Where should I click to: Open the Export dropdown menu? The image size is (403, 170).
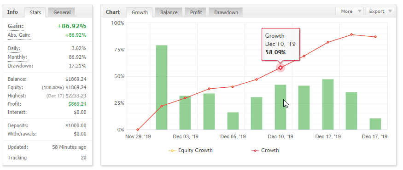[x=380, y=11]
